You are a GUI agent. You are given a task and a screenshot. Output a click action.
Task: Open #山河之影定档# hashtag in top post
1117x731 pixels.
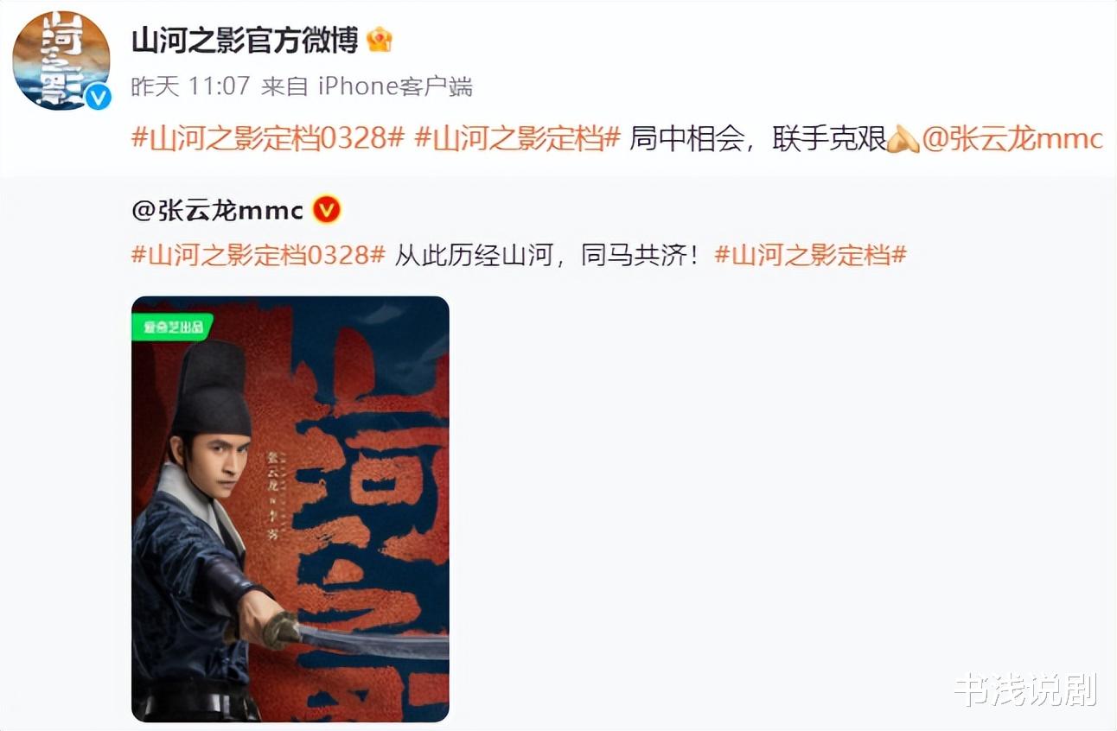[518, 138]
